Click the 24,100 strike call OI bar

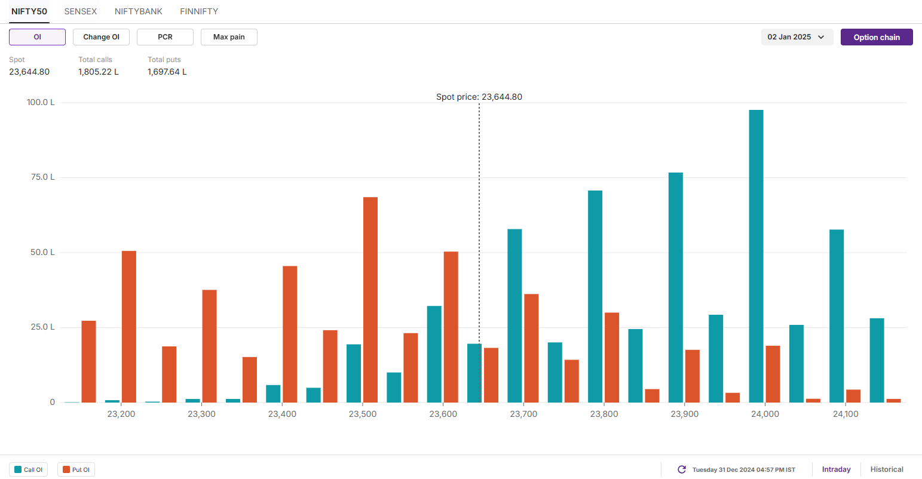(837, 316)
